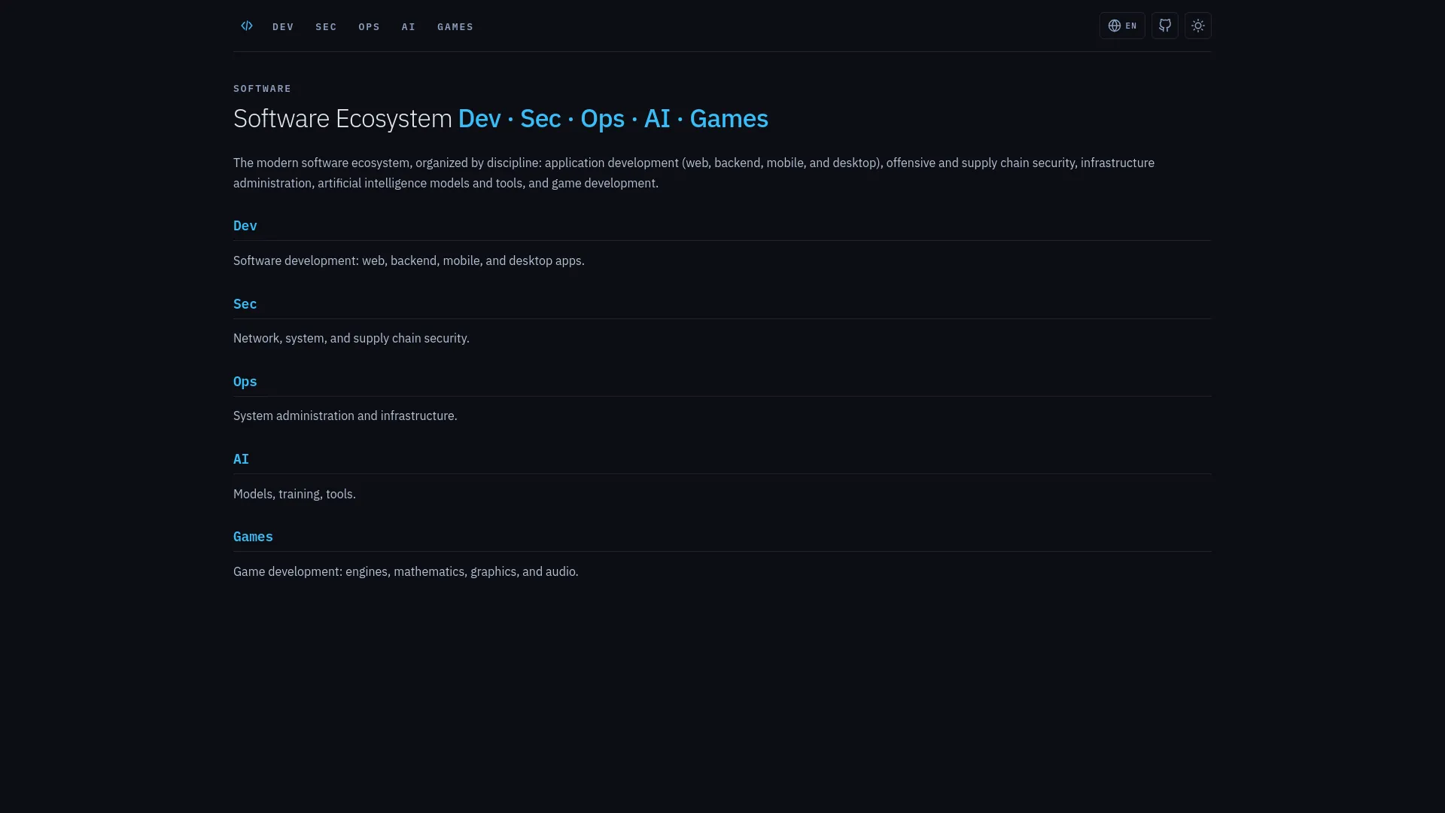Click the intro paragraph about the modern software ecosystem
This screenshot has width=1445, height=813.
click(694, 173)
